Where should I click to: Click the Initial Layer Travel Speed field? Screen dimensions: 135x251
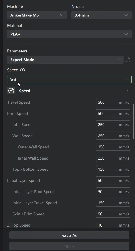pyautogui.click(x=113, y=203)
